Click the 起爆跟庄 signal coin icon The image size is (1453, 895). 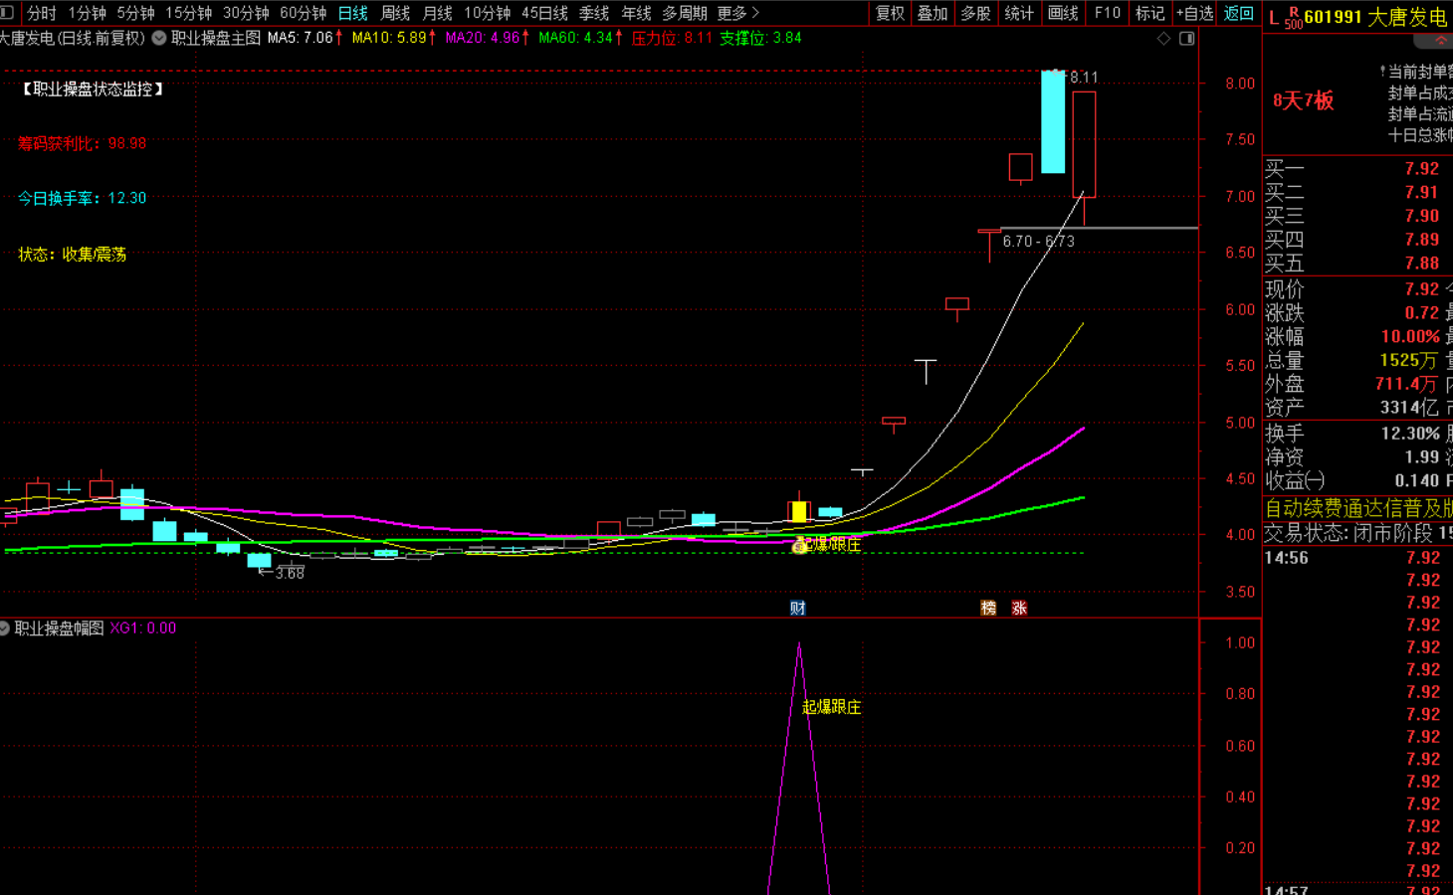coord(799,546)
